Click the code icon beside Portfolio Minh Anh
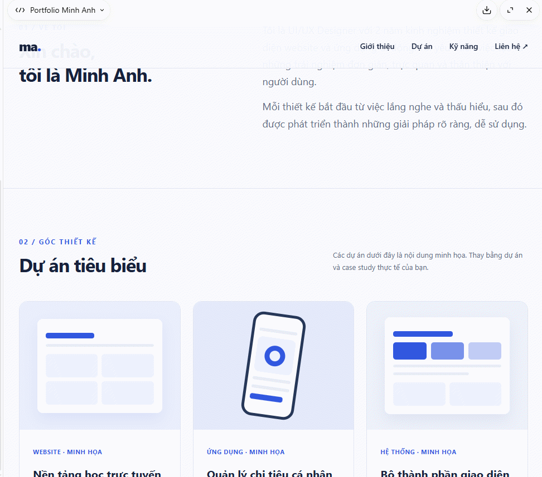 [20, 10]
